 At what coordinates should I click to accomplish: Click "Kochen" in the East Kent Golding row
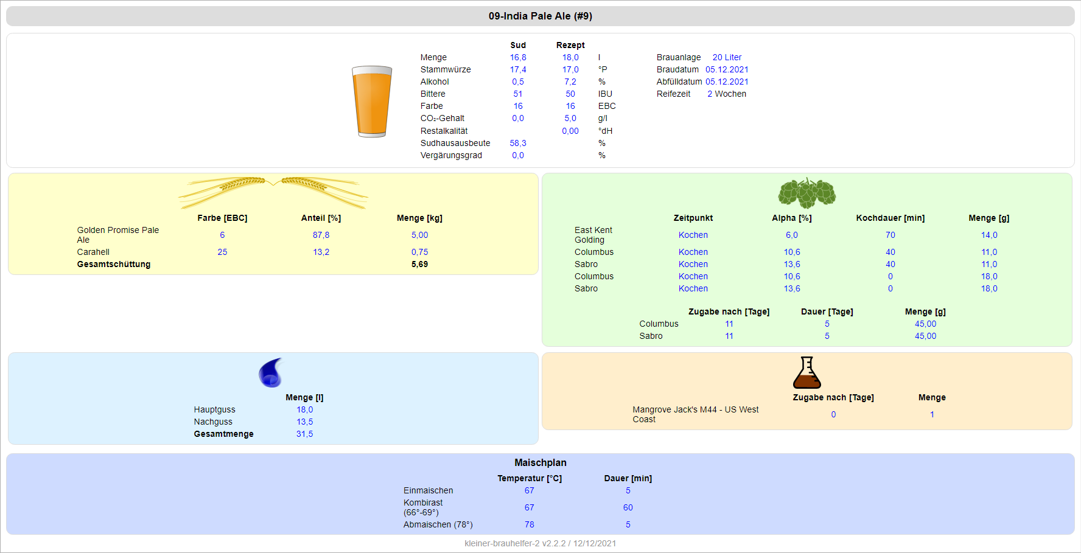click(693, 235)
